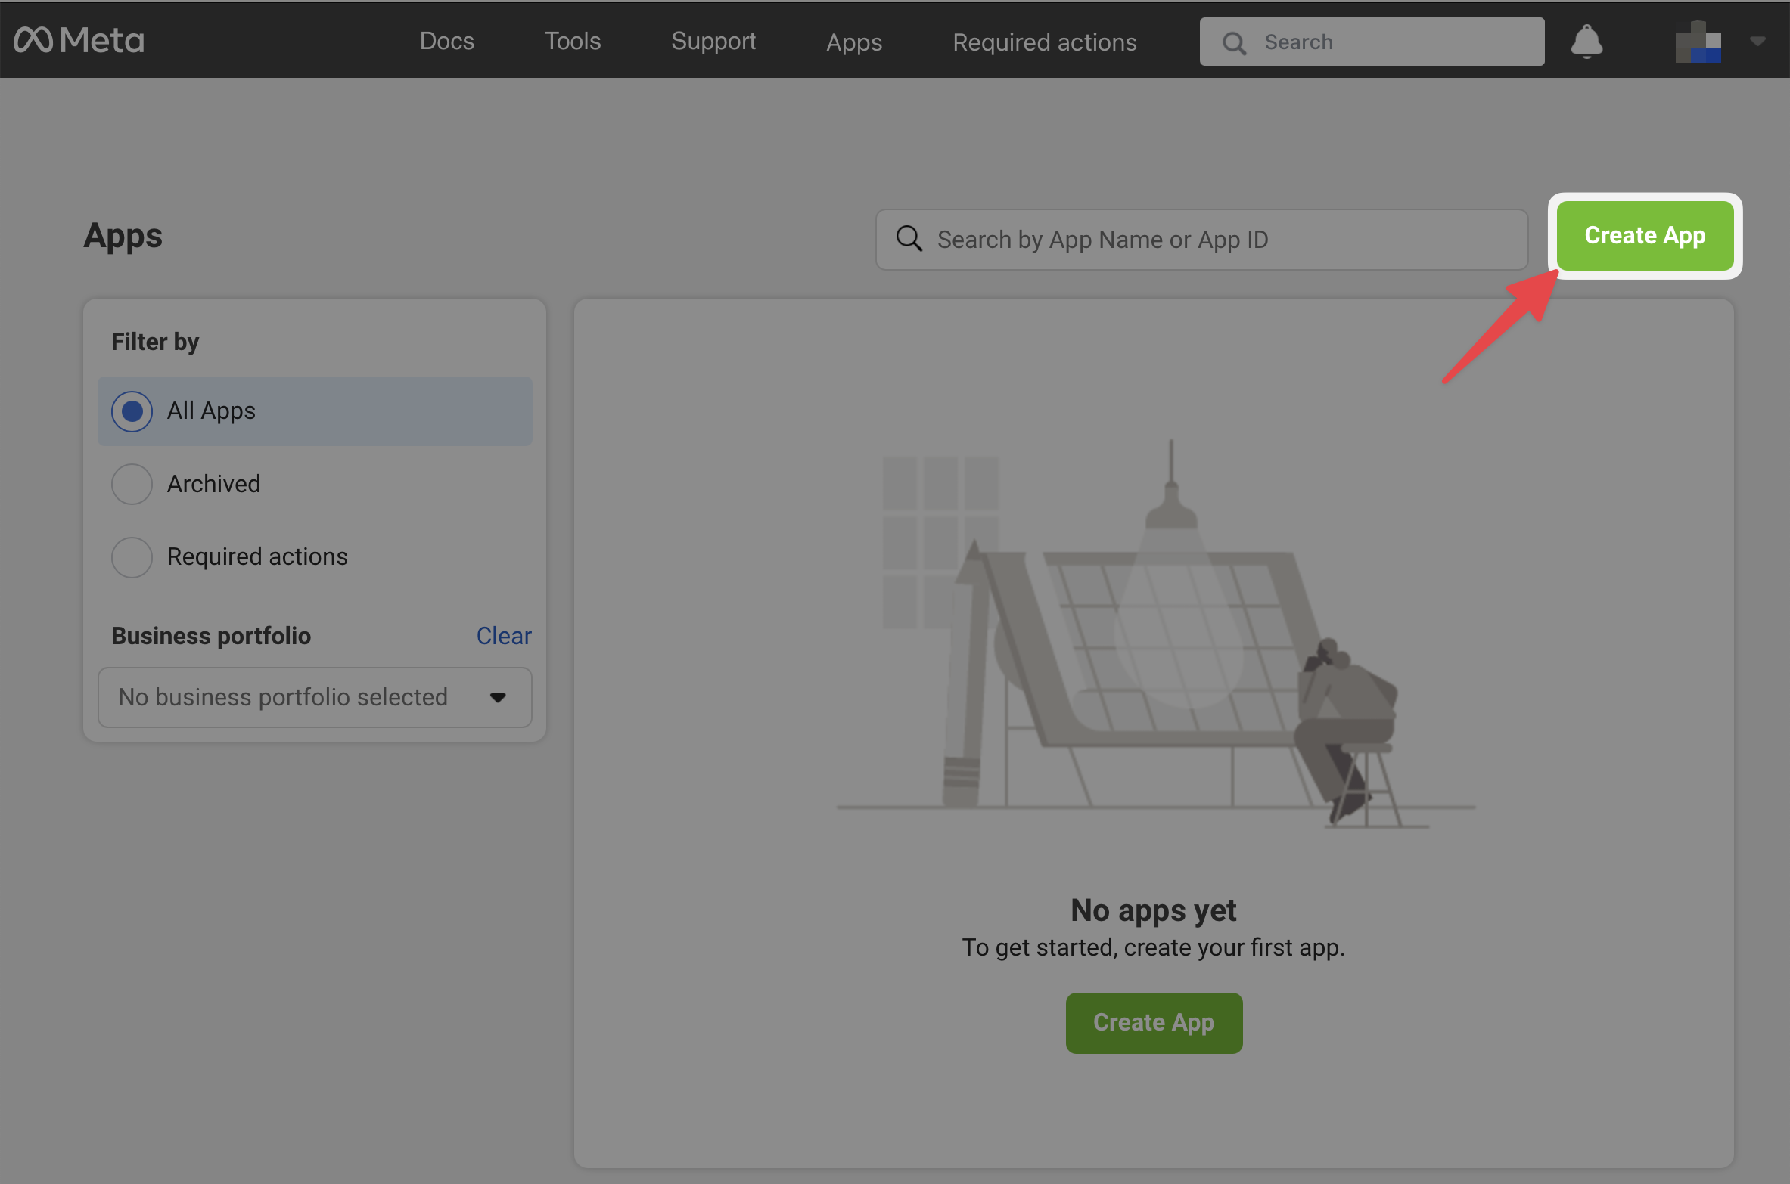Open the Docs menu
Image resolution: width=1790 pixels, height=1184 pixels.
click(x=446, y=41)
